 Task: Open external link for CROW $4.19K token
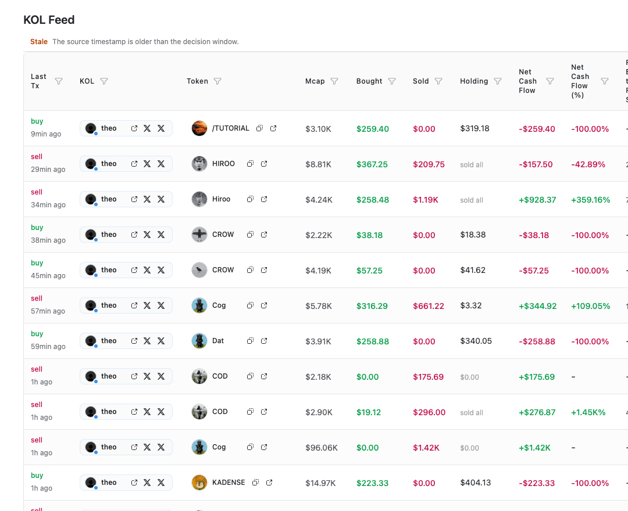tap(264, 270)
